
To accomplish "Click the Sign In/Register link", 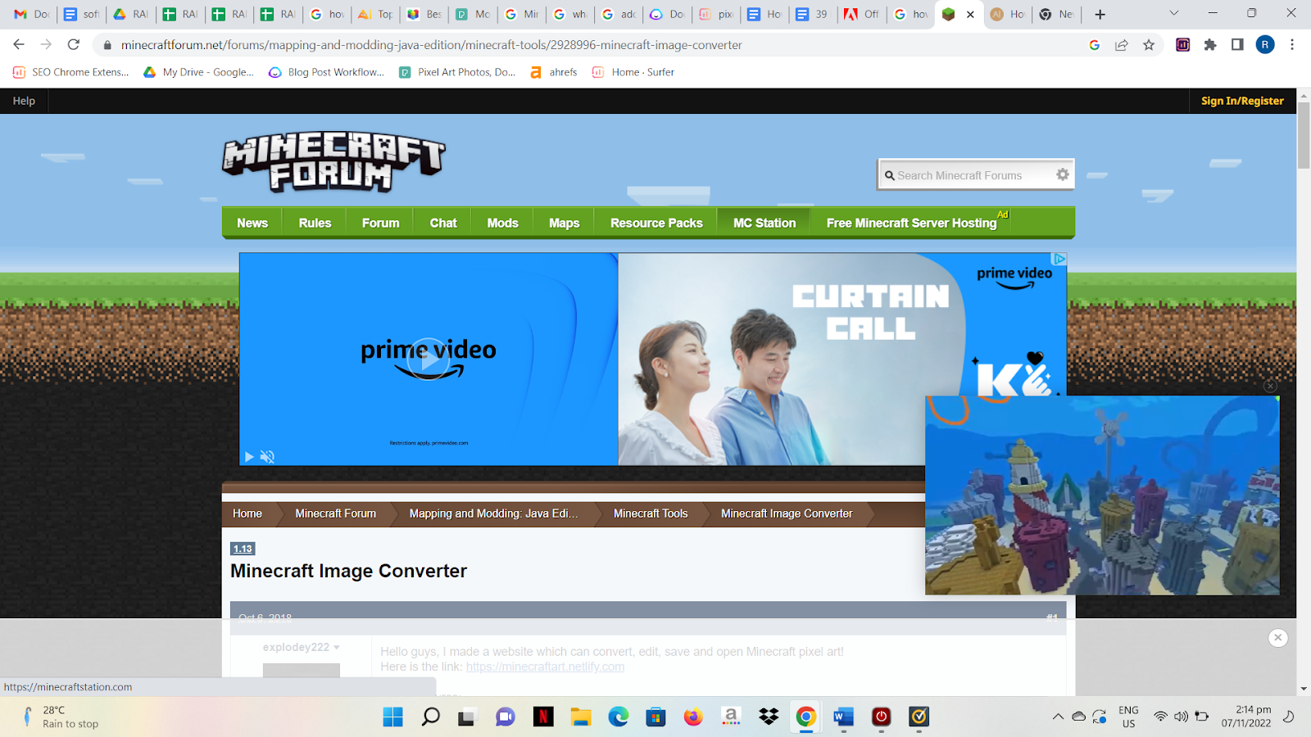I will coord(1242,101).
